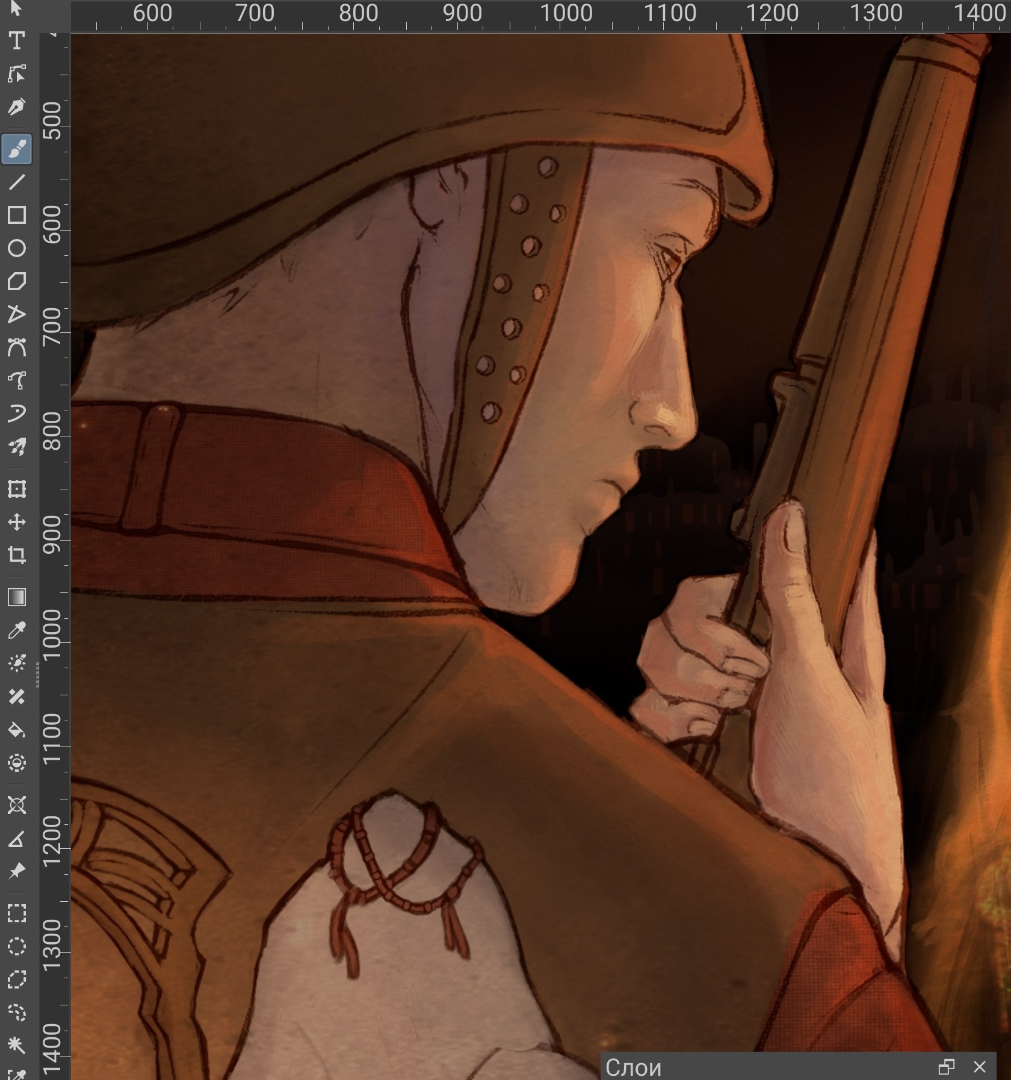Select the Color Sampler eyedropper

point(16,630)
